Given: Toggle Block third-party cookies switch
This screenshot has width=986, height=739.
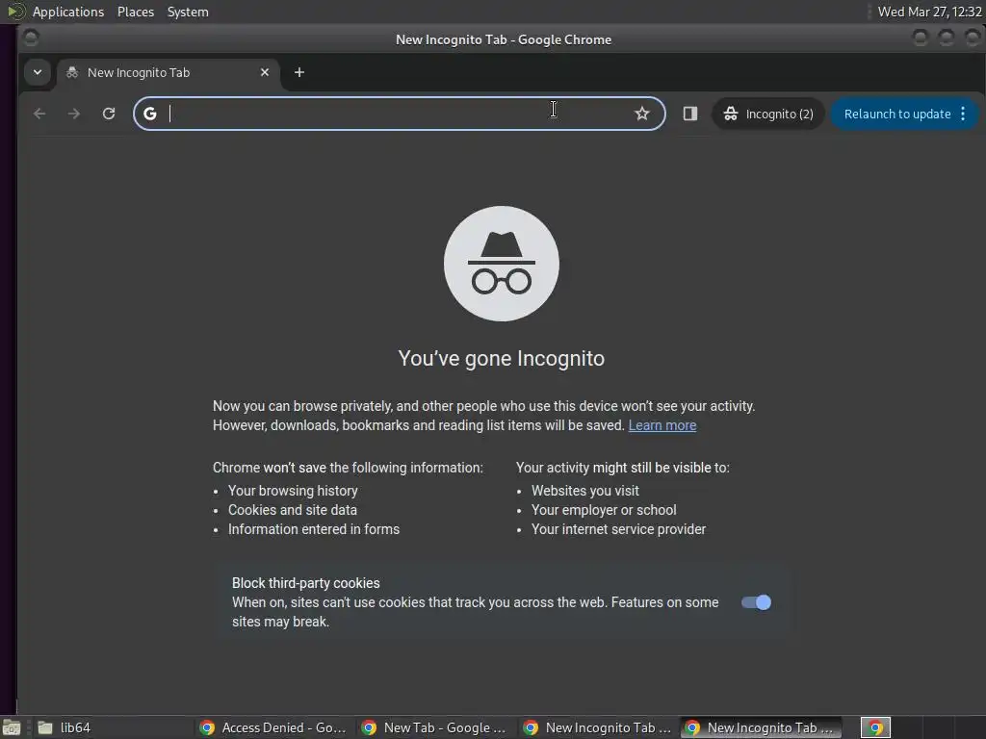Looking at the screenshot, I should 756,602.
